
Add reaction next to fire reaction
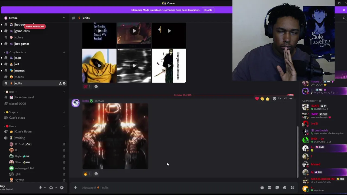pos(96,174)
